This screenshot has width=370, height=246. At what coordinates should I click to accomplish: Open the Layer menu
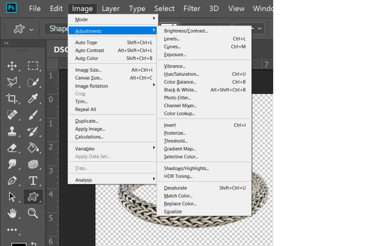click(x=111, y=9)
